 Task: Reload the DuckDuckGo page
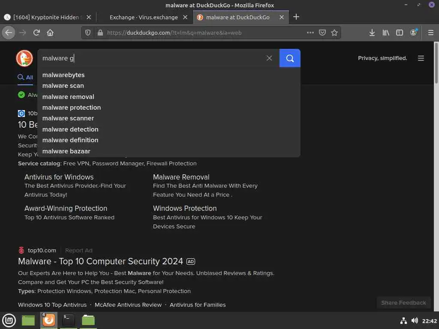tap(36, 33)
